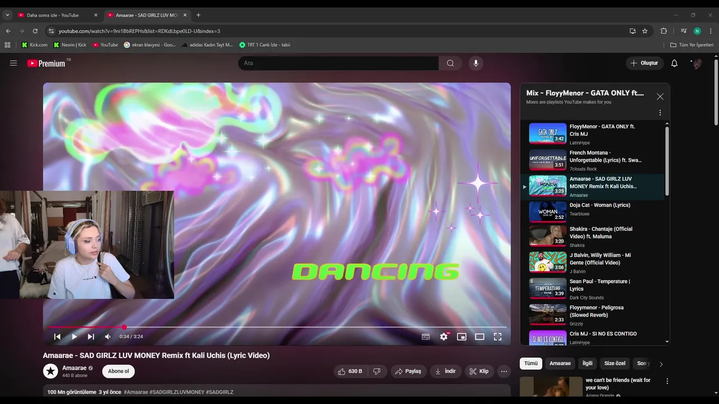Screen dimensions: 719x404
Task: Play J Balvin - Mi Gente item
Action: [x=593, y=263]
